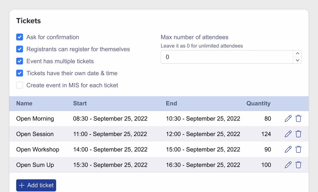Screen dimensions: 318x192
Task: Uncheck Tickets have their own date & time
Action: 20,73
